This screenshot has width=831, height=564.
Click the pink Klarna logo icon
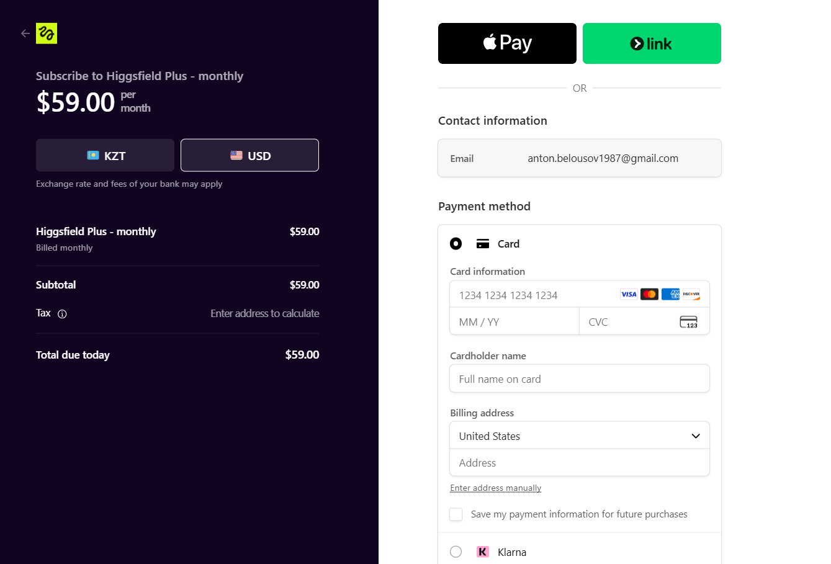[x=483, y=552]
